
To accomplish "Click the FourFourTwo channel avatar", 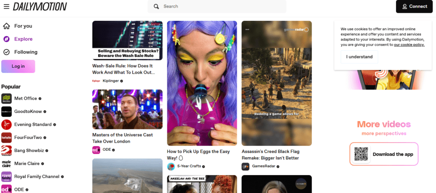I will pos(6,138).
